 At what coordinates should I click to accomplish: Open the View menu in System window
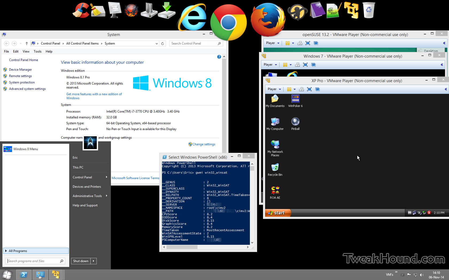(x=26, y=51)
